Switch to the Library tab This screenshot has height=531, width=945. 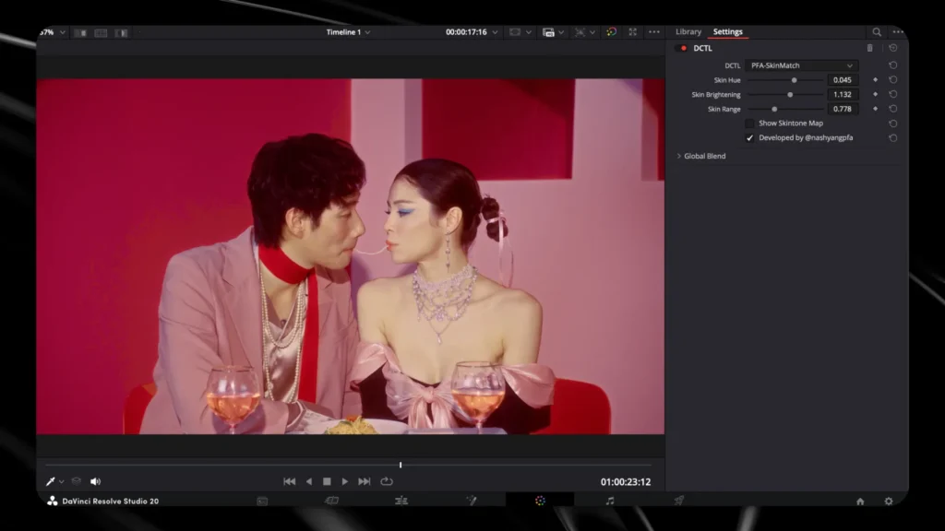tap(688, 32)
